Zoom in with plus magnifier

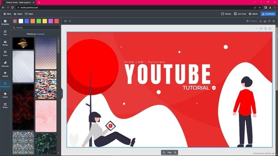coord(175,153)
